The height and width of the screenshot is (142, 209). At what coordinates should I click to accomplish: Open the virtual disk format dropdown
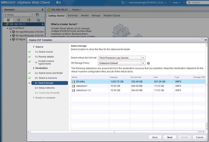tap(143, 58)
